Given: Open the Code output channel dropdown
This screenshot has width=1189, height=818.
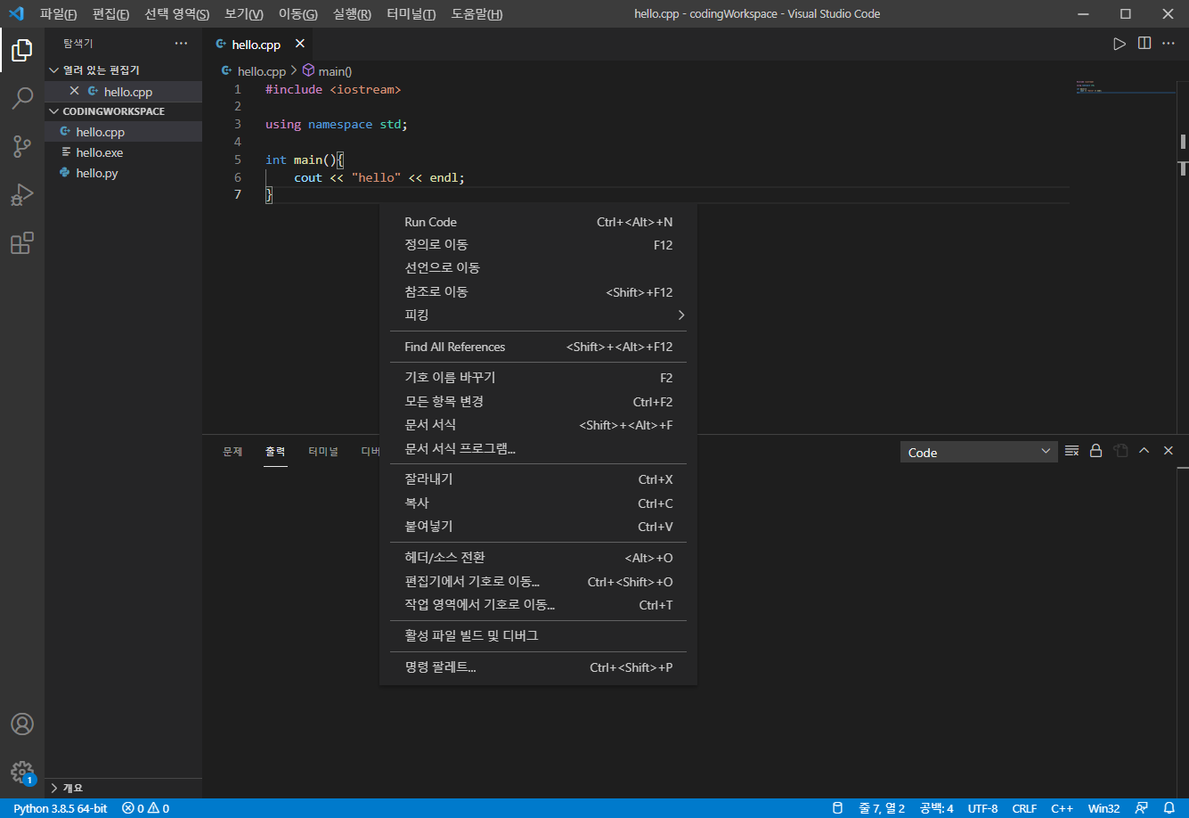Looking at the screenshot, I should tap(979, 452).
